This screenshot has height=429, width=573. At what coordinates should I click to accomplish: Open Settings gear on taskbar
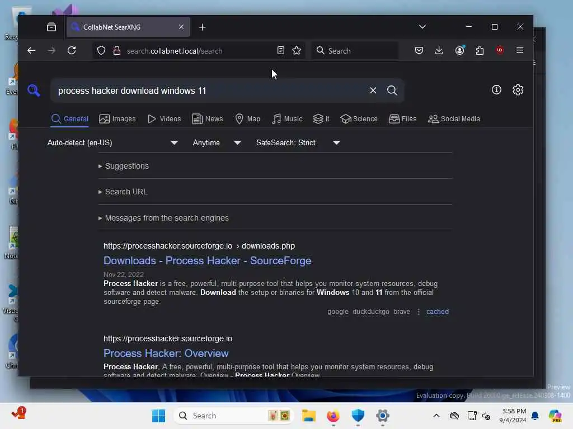383,416
